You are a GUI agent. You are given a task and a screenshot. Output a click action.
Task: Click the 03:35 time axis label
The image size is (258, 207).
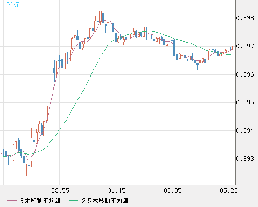pyautogui.click(x=173, y=190)
